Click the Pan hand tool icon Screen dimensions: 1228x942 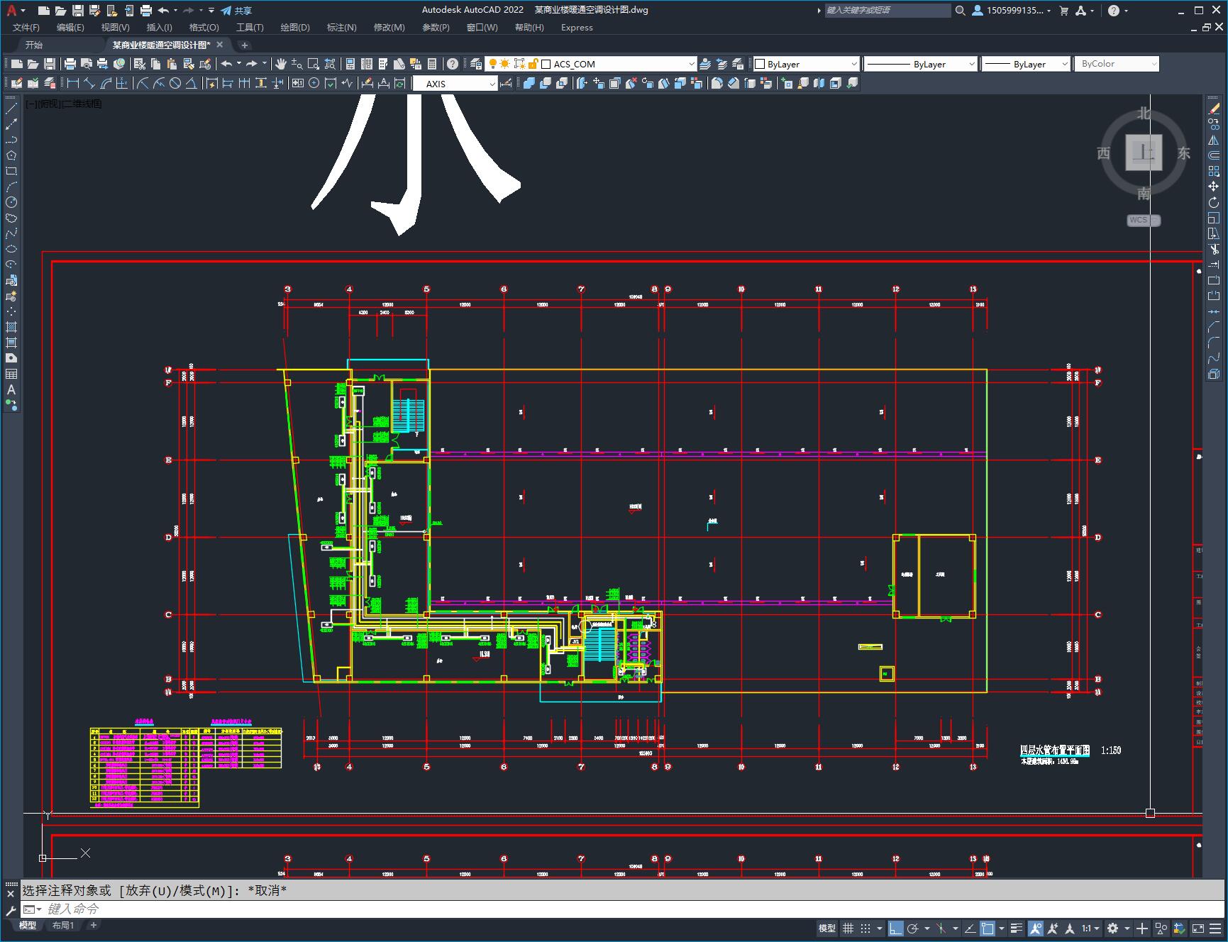(x=281, y=64)
